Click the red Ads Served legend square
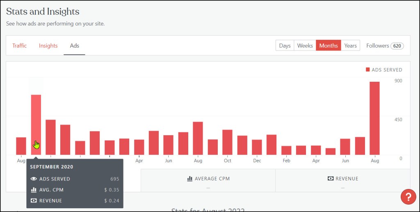 click(x=367, y=70)
